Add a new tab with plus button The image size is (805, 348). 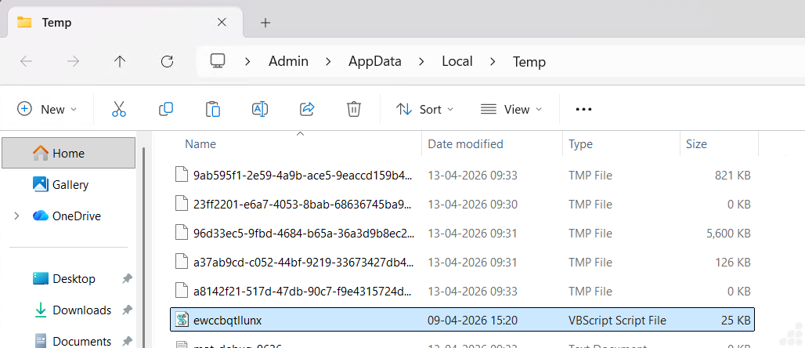[x=265, y=22]
